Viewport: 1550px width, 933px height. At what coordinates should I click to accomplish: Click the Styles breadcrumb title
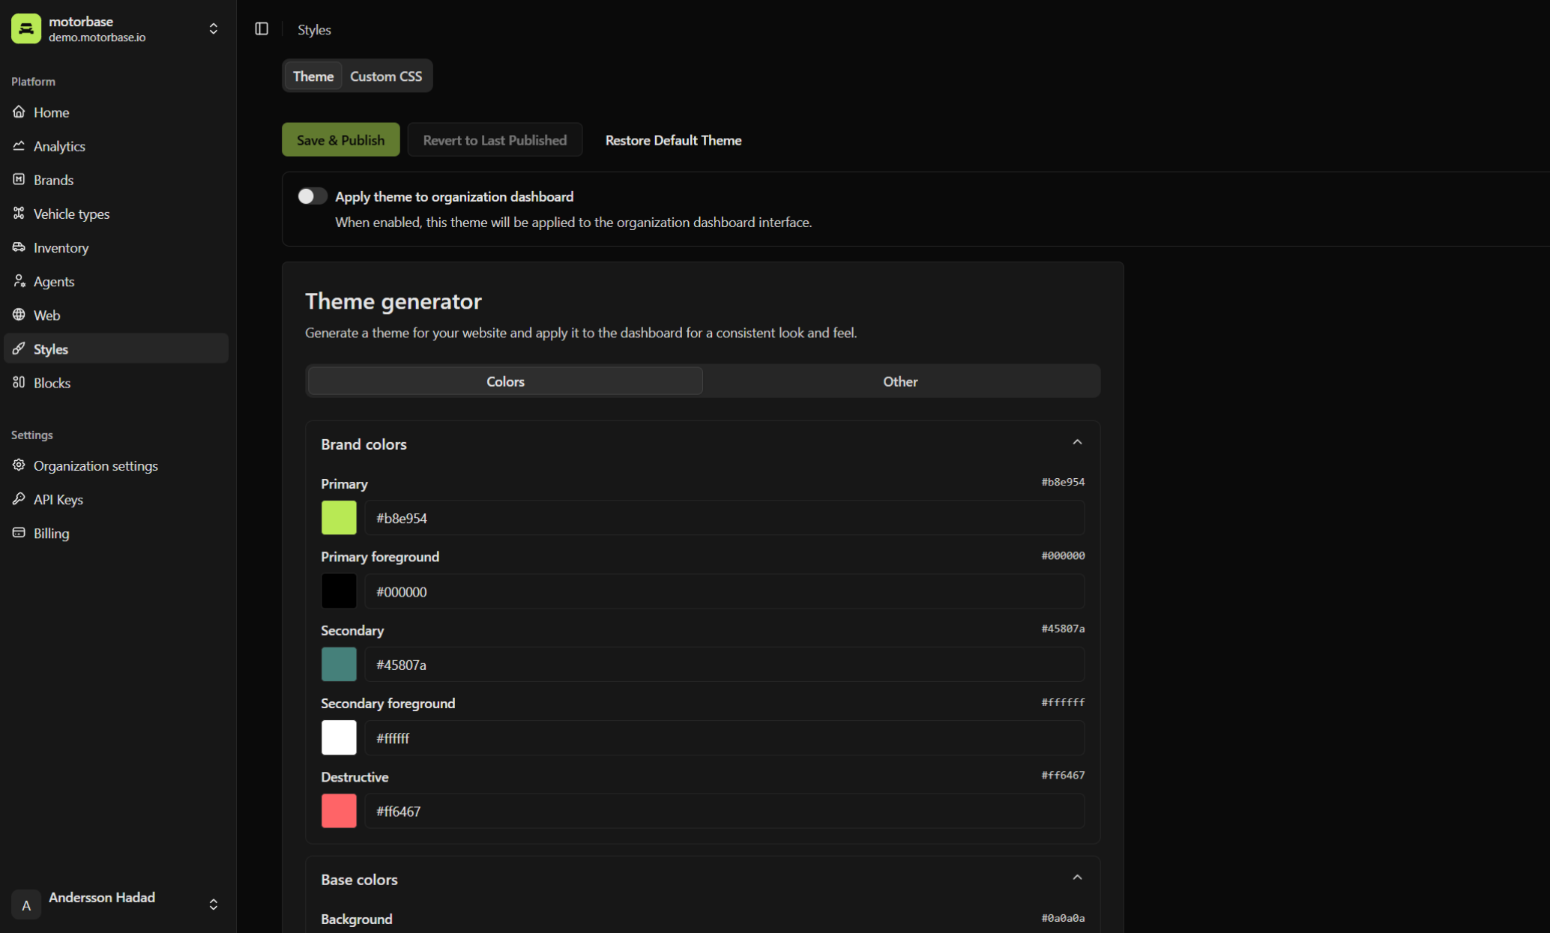(x=314, y=29)
